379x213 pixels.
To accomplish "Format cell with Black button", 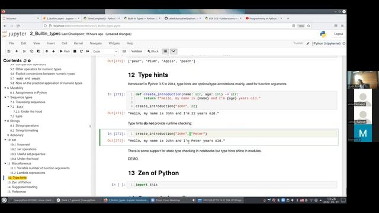I will (153, 51).
